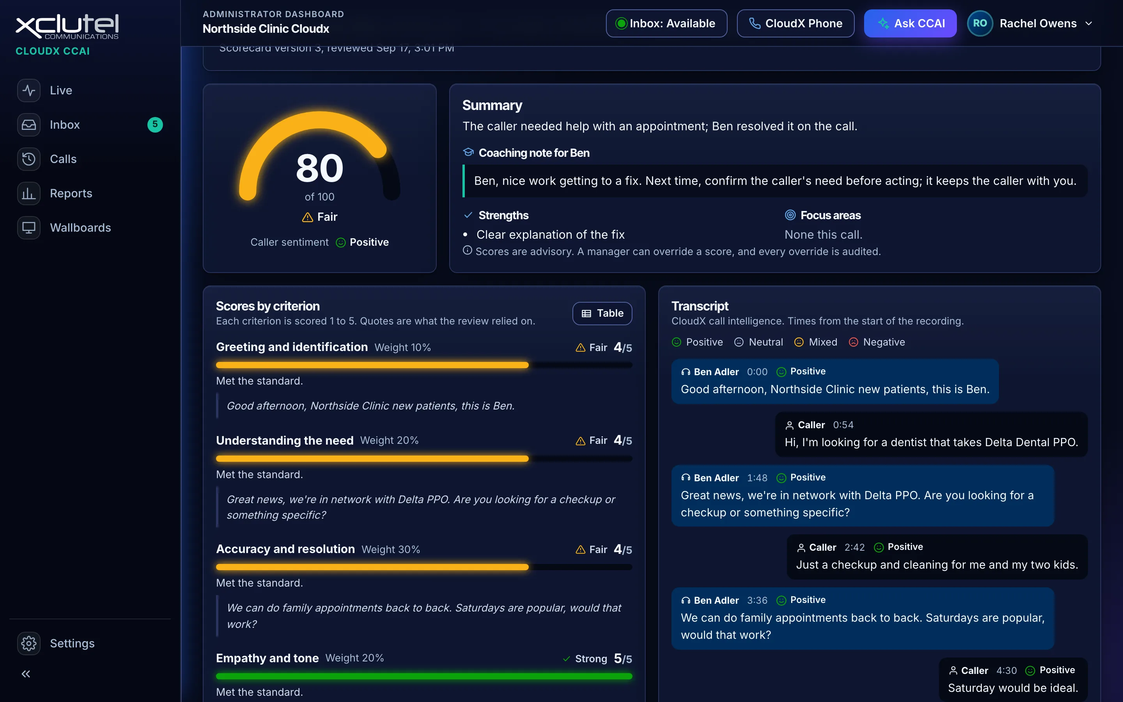Open the Inbox tray icon
Screen dimensions: 1123x702
[29, 124]
